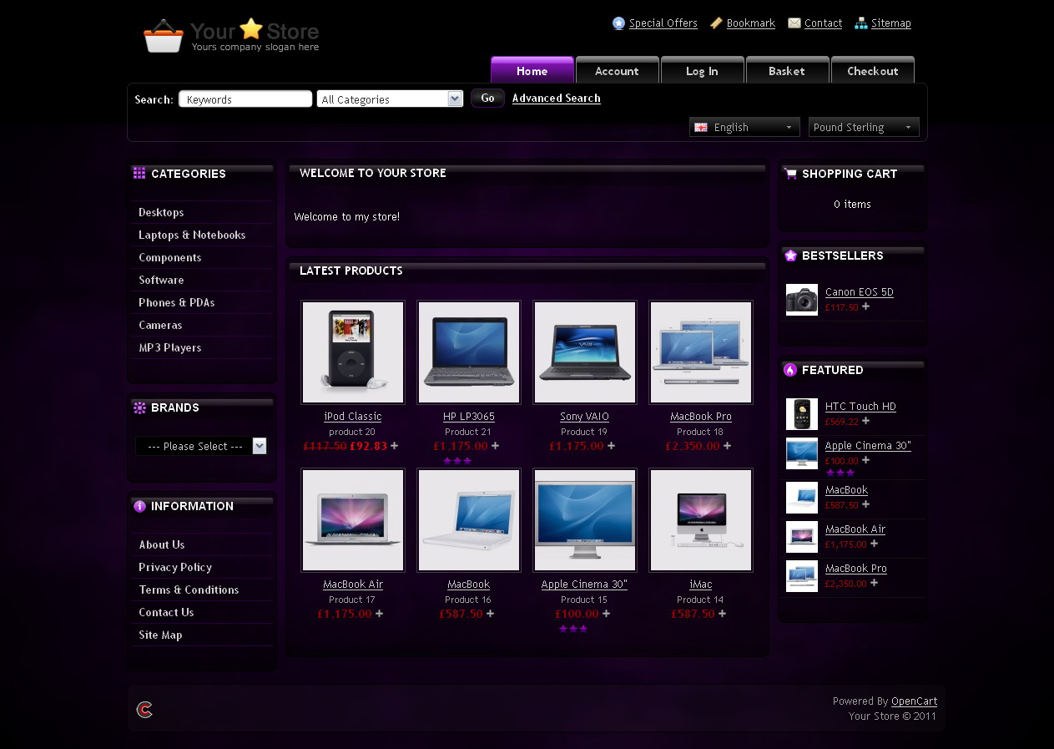Switch to the Home tab
This screenshot has height=749, width=1054.
[532, 70]
